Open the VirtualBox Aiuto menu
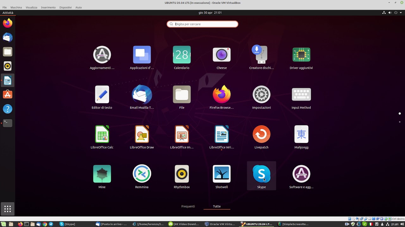The width and height of the screenshot is (405, 227). click(x=78, y=7)
